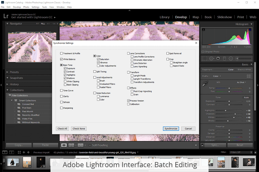Image resolution: width=259 pixels, height=172 pixels.
Task: Cancel the Synchronize Settings dialog
Action: (188, 128)
